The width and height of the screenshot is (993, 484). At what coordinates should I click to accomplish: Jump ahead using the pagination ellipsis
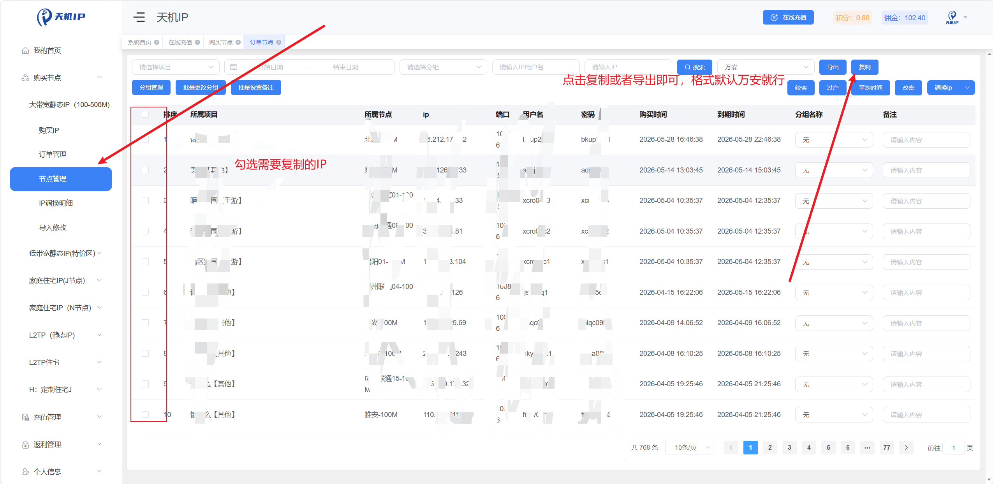[x=867, y=448]
